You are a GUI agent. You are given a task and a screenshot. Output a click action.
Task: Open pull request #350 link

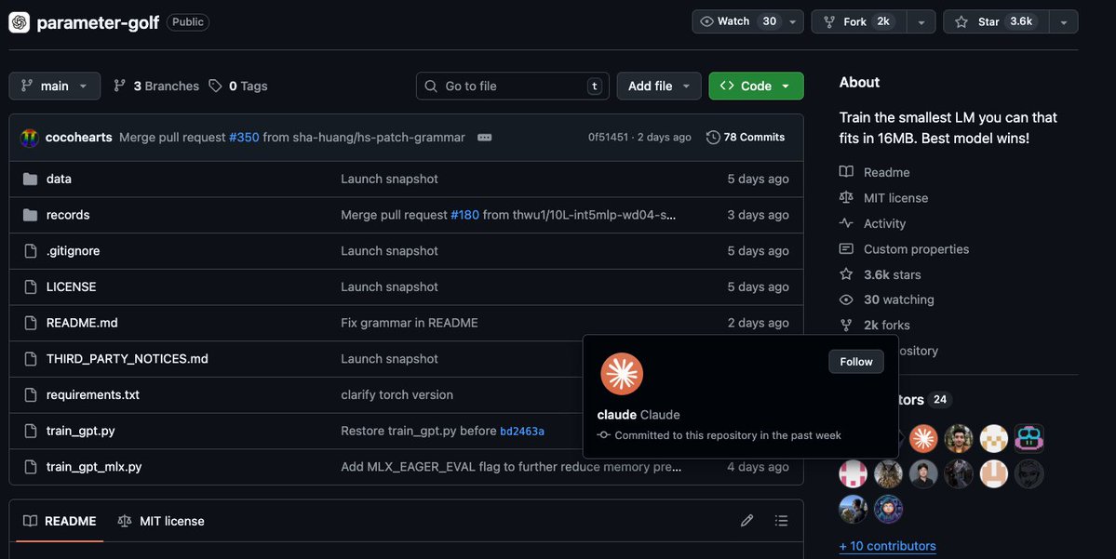click(x=244, y=138)
